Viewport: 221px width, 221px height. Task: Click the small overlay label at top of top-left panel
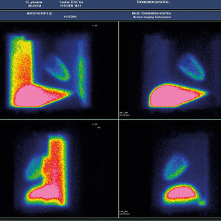[x=95, y=26]
